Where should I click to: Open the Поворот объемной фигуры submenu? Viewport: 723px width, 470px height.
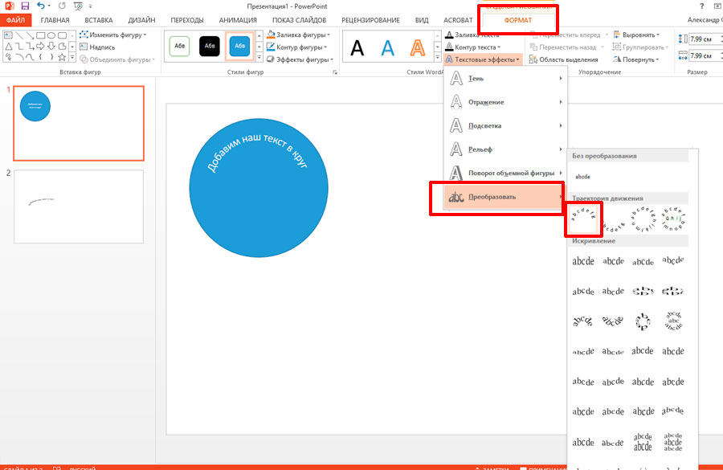click(505, 173)
